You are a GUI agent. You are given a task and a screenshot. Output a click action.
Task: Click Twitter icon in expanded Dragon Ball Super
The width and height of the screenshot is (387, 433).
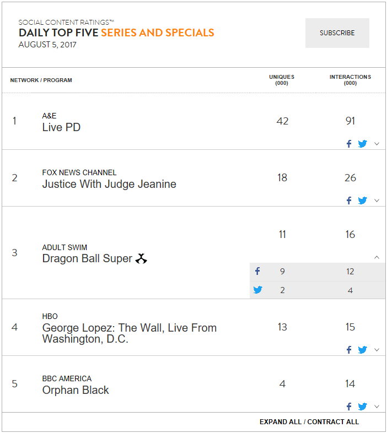[x=257, y=290]
